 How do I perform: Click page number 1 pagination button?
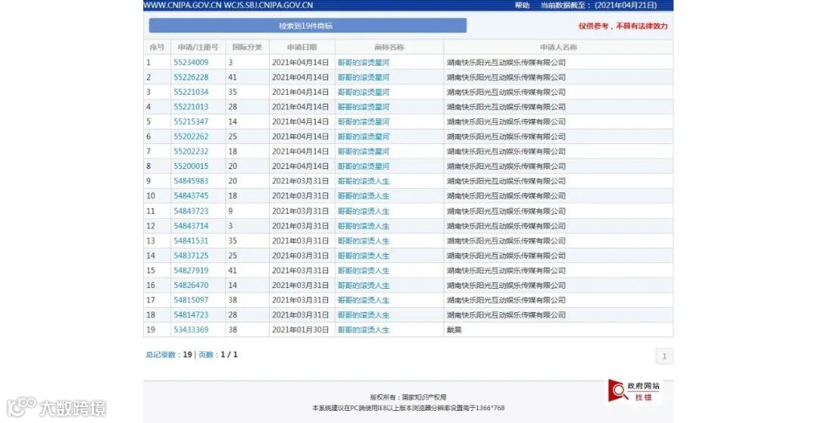click(664, 356)
